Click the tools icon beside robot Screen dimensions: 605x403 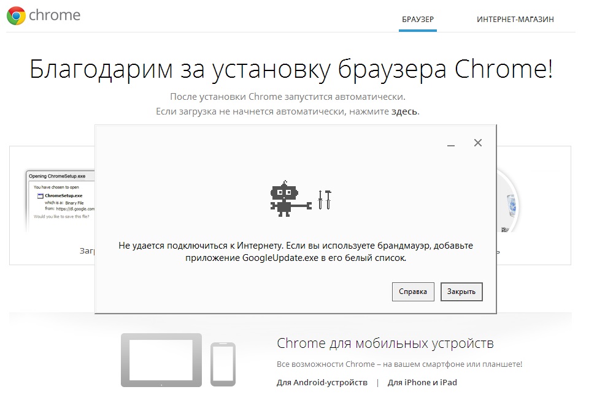pos(325,200)
